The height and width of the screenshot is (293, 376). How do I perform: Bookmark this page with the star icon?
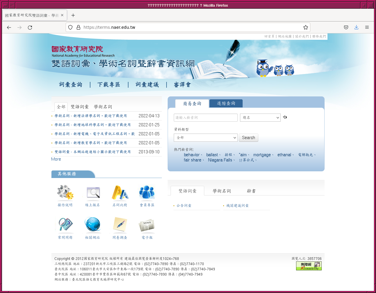click(x=305, y=27)
